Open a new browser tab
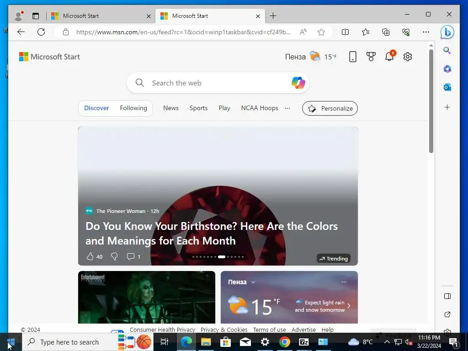 tap(273, 16)
